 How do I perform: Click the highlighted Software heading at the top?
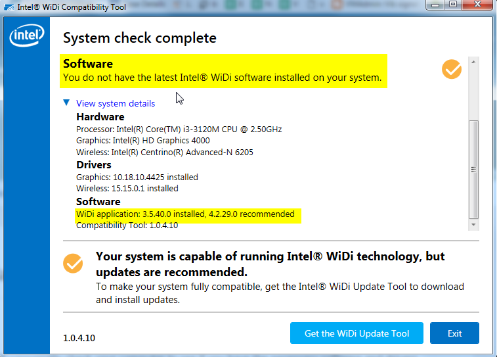click(x=88, y=64)
